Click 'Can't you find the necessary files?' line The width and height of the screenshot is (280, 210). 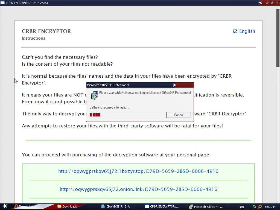tap(60, 57)
